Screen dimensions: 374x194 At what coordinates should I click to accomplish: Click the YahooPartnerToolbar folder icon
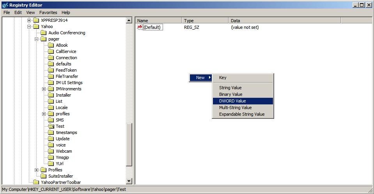(36, 182)
